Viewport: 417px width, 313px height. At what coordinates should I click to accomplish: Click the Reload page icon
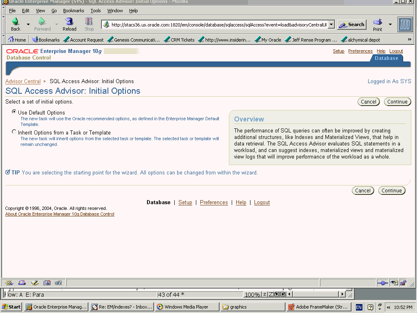pos(69,22)
